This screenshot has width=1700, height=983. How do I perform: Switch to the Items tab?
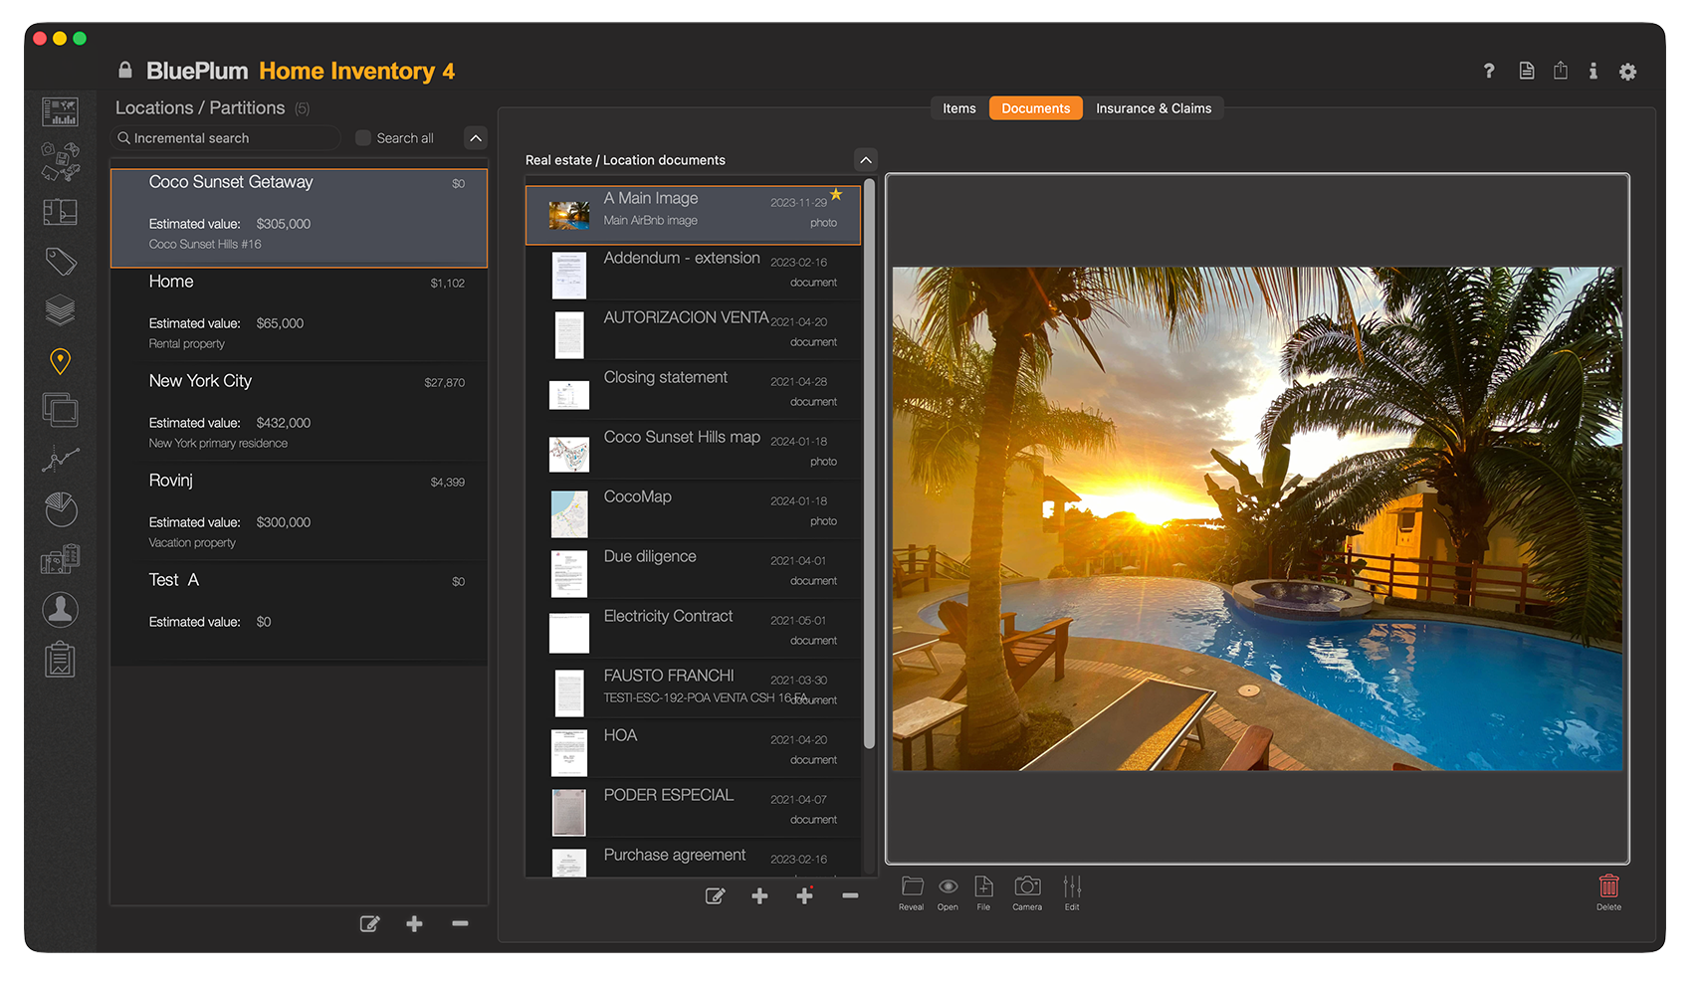(959, 108)
